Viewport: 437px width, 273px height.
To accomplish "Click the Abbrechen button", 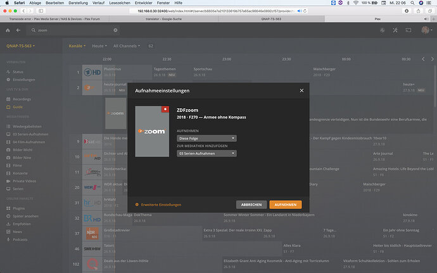I will (251, 205).
